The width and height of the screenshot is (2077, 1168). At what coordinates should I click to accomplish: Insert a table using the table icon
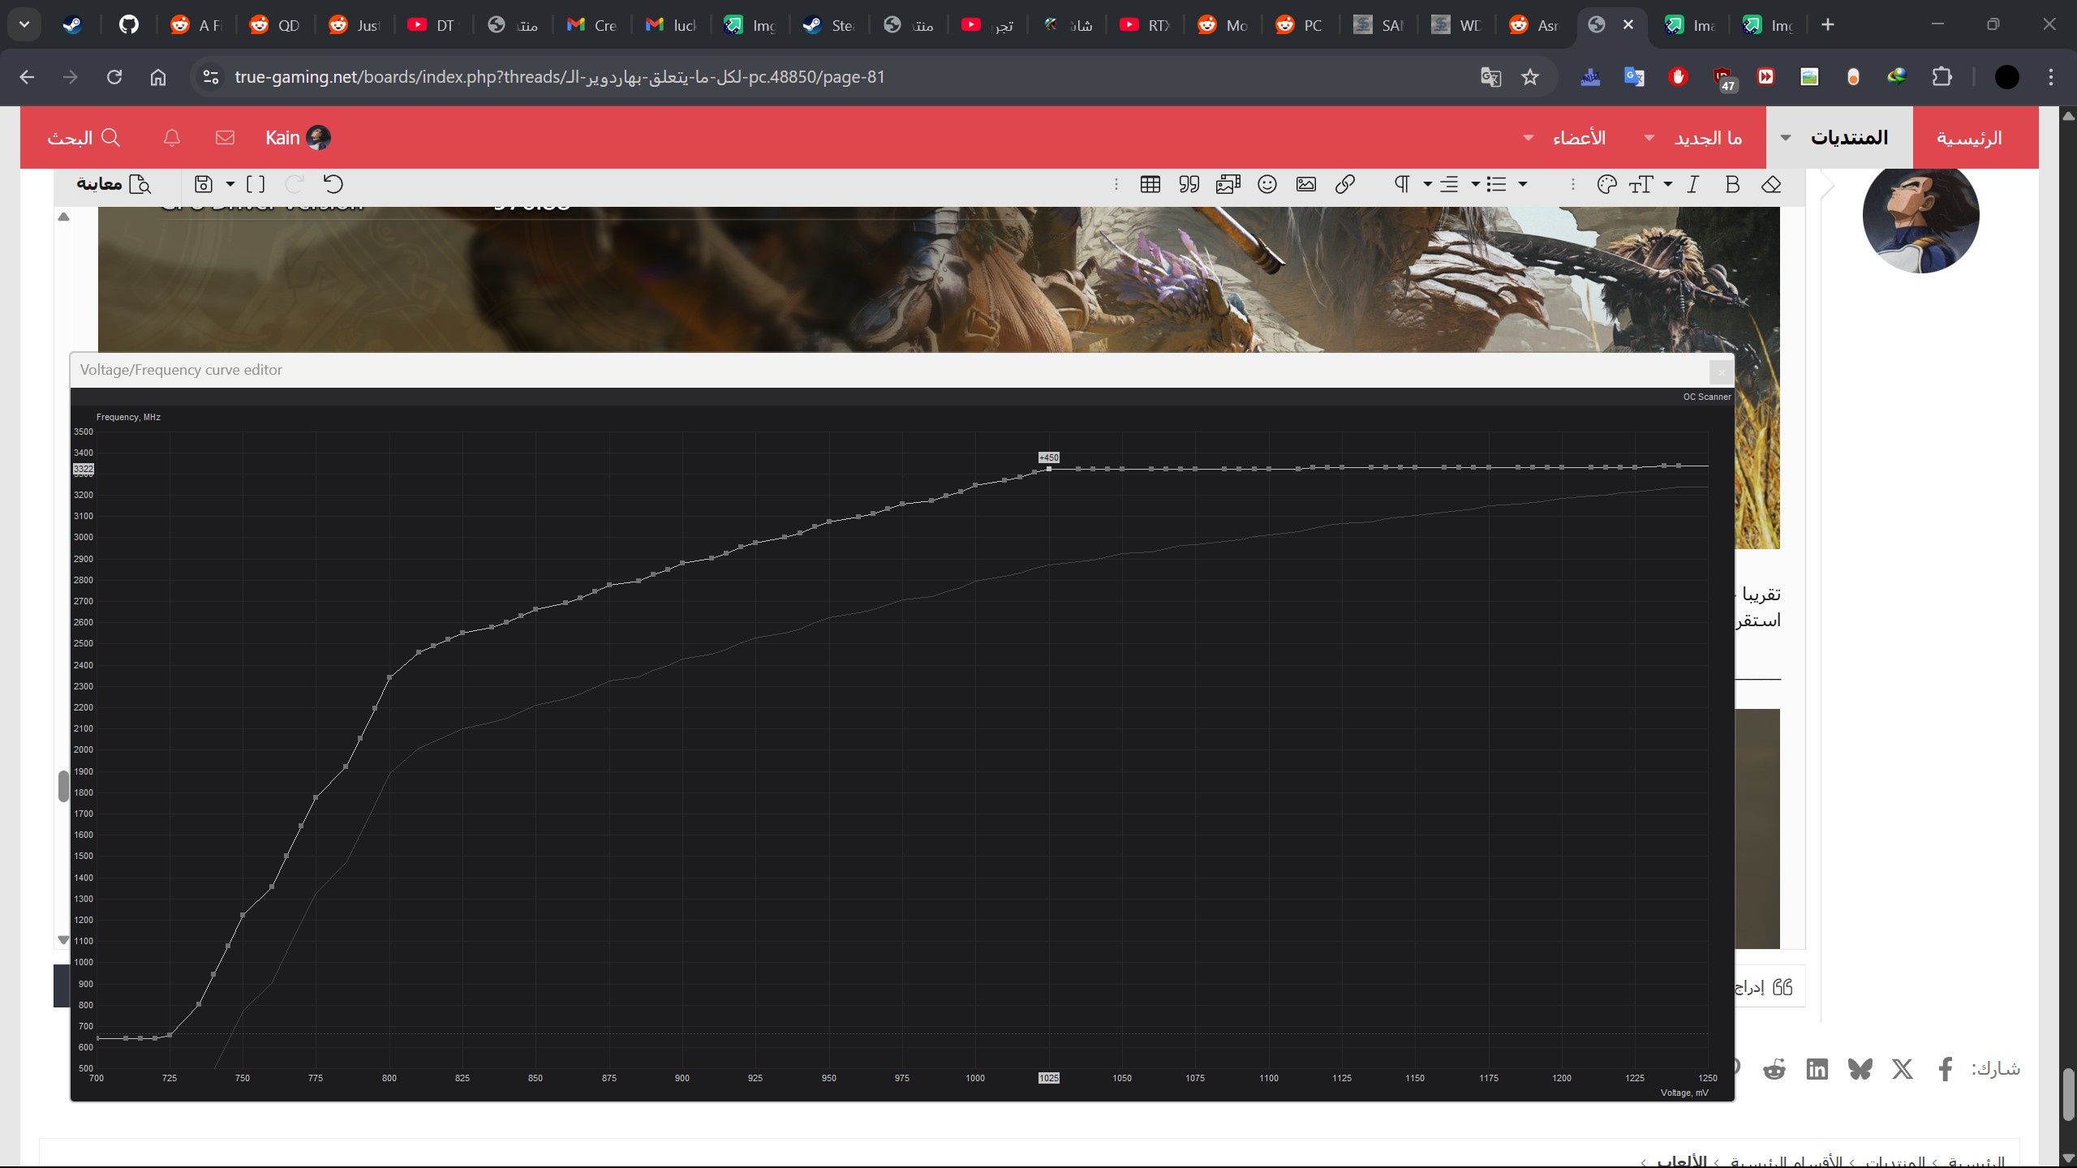1150,185
